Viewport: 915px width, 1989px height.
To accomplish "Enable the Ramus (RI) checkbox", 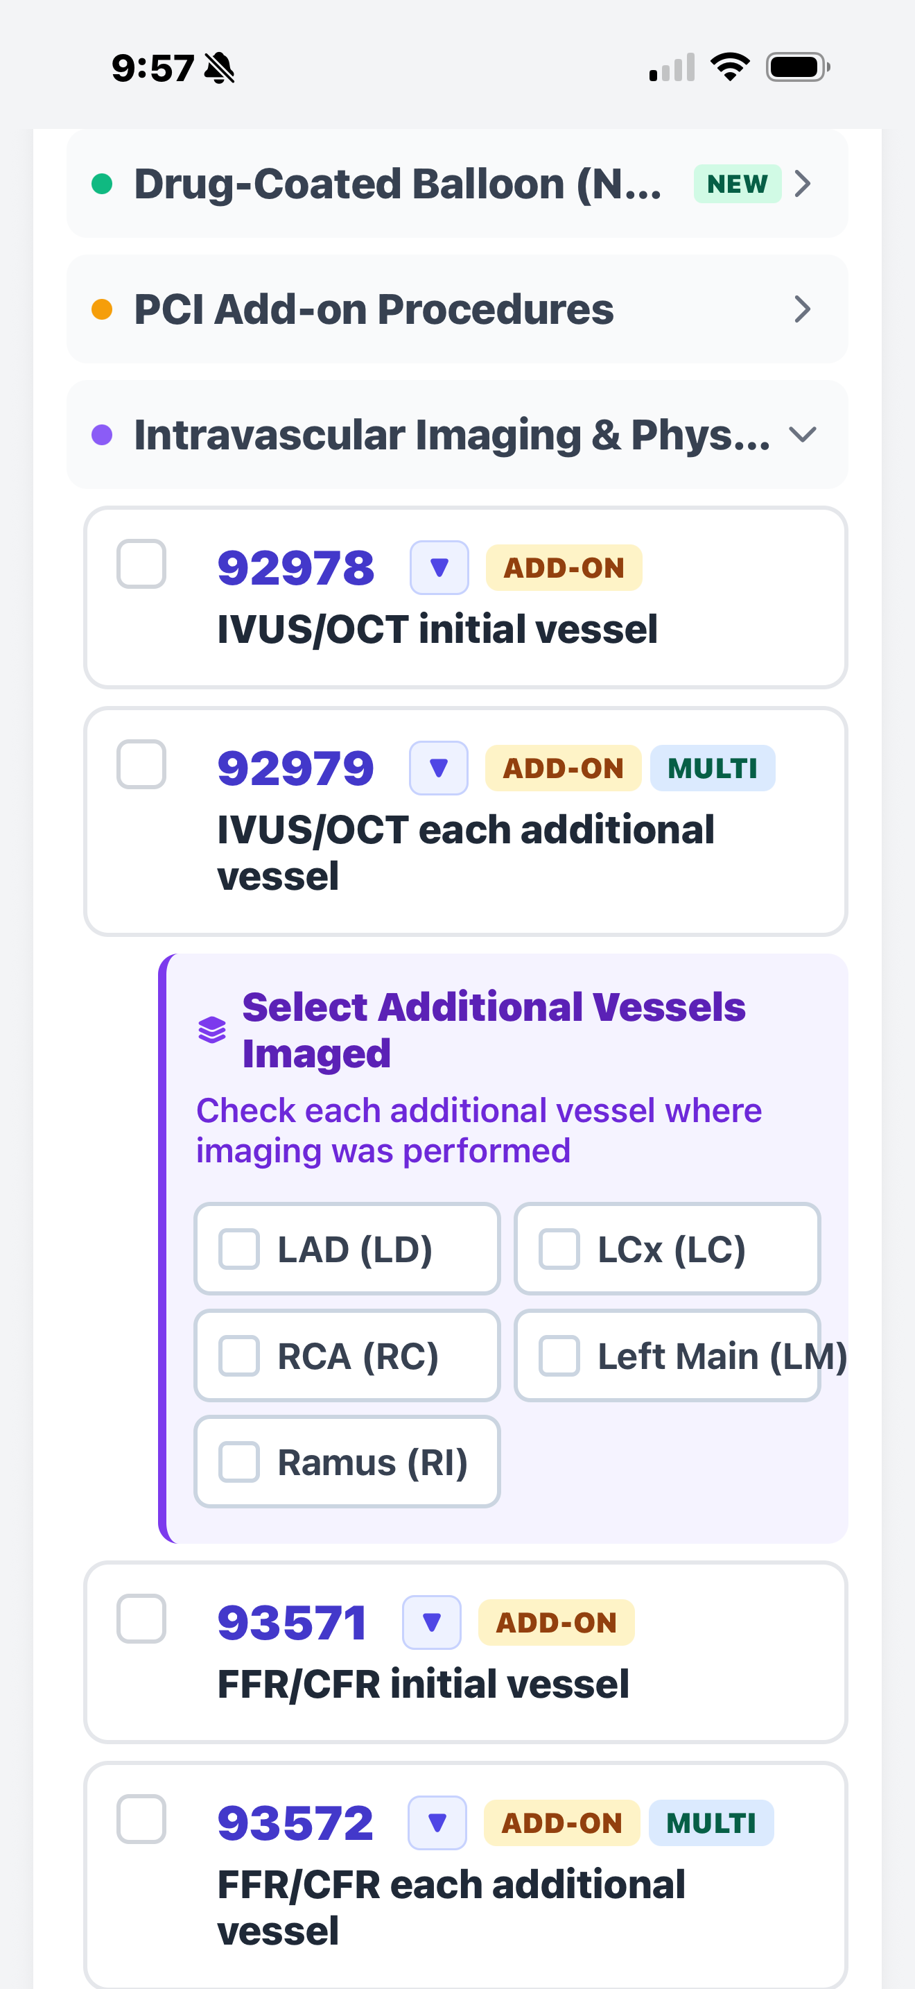I will click(239, 1462).
